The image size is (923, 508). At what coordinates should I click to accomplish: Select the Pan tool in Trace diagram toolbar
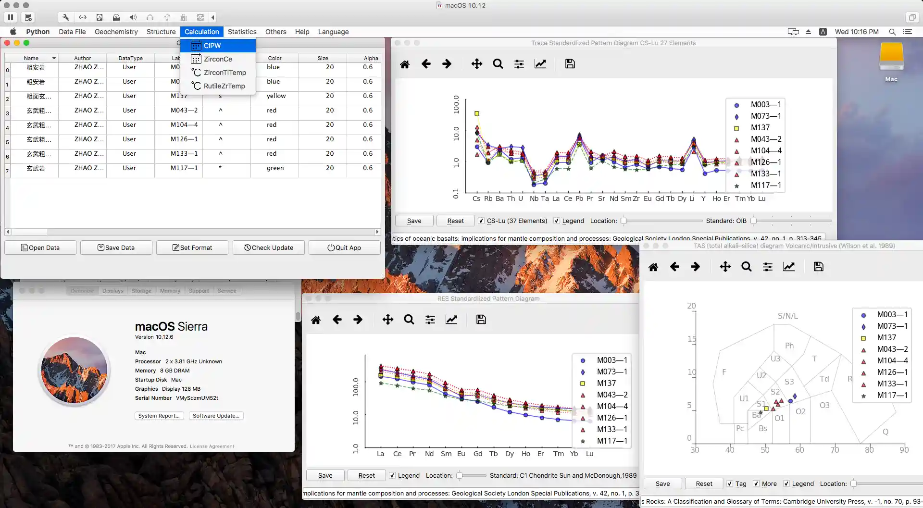tap(476, 64)
